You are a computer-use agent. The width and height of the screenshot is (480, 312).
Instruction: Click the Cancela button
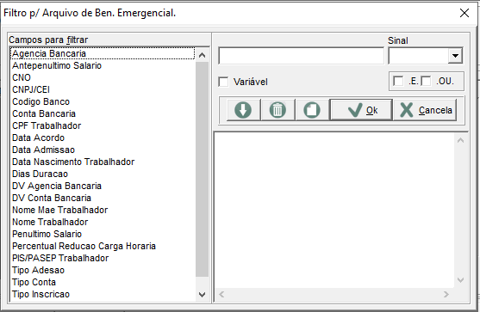[x=425, y=110]
